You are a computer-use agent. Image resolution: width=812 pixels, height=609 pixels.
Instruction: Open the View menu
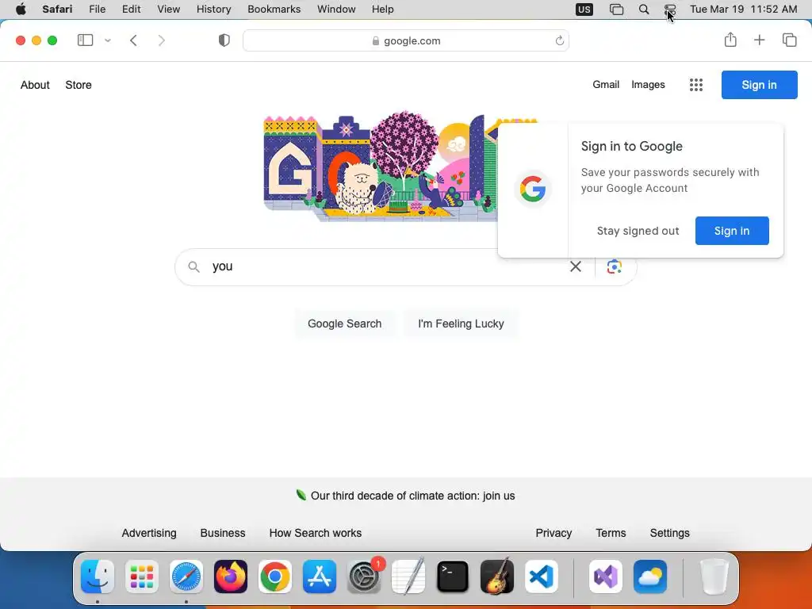tap(168, 10)
